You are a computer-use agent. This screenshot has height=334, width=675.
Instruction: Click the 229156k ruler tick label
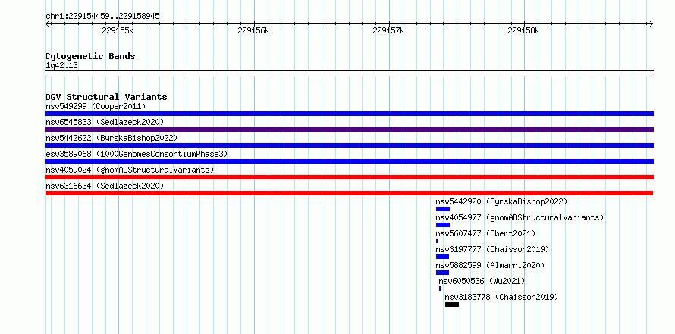[253, 30]
